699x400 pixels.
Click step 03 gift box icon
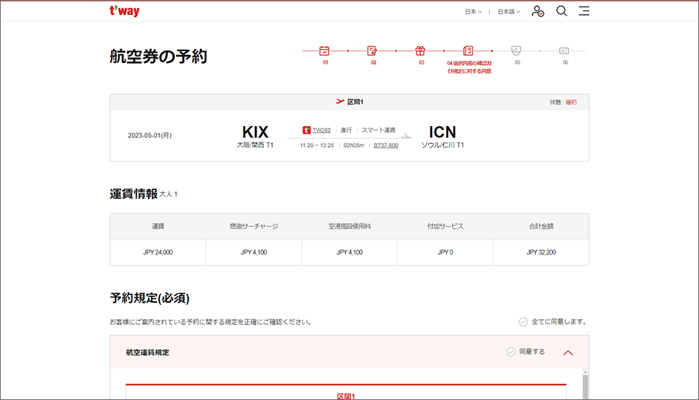[420, 51]
